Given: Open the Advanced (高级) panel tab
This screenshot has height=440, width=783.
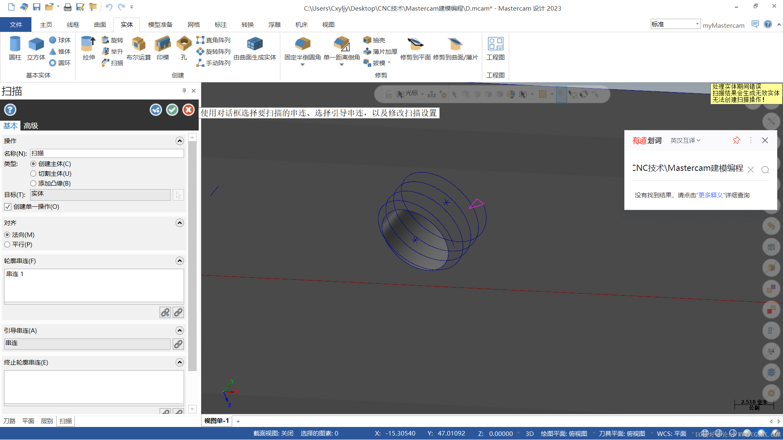Looking at the screenshot, I should click(x=31, y=126).
